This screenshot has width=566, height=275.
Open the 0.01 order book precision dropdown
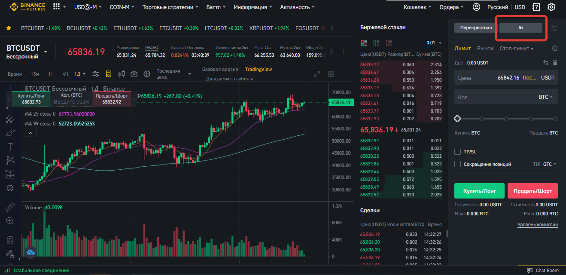434,43
